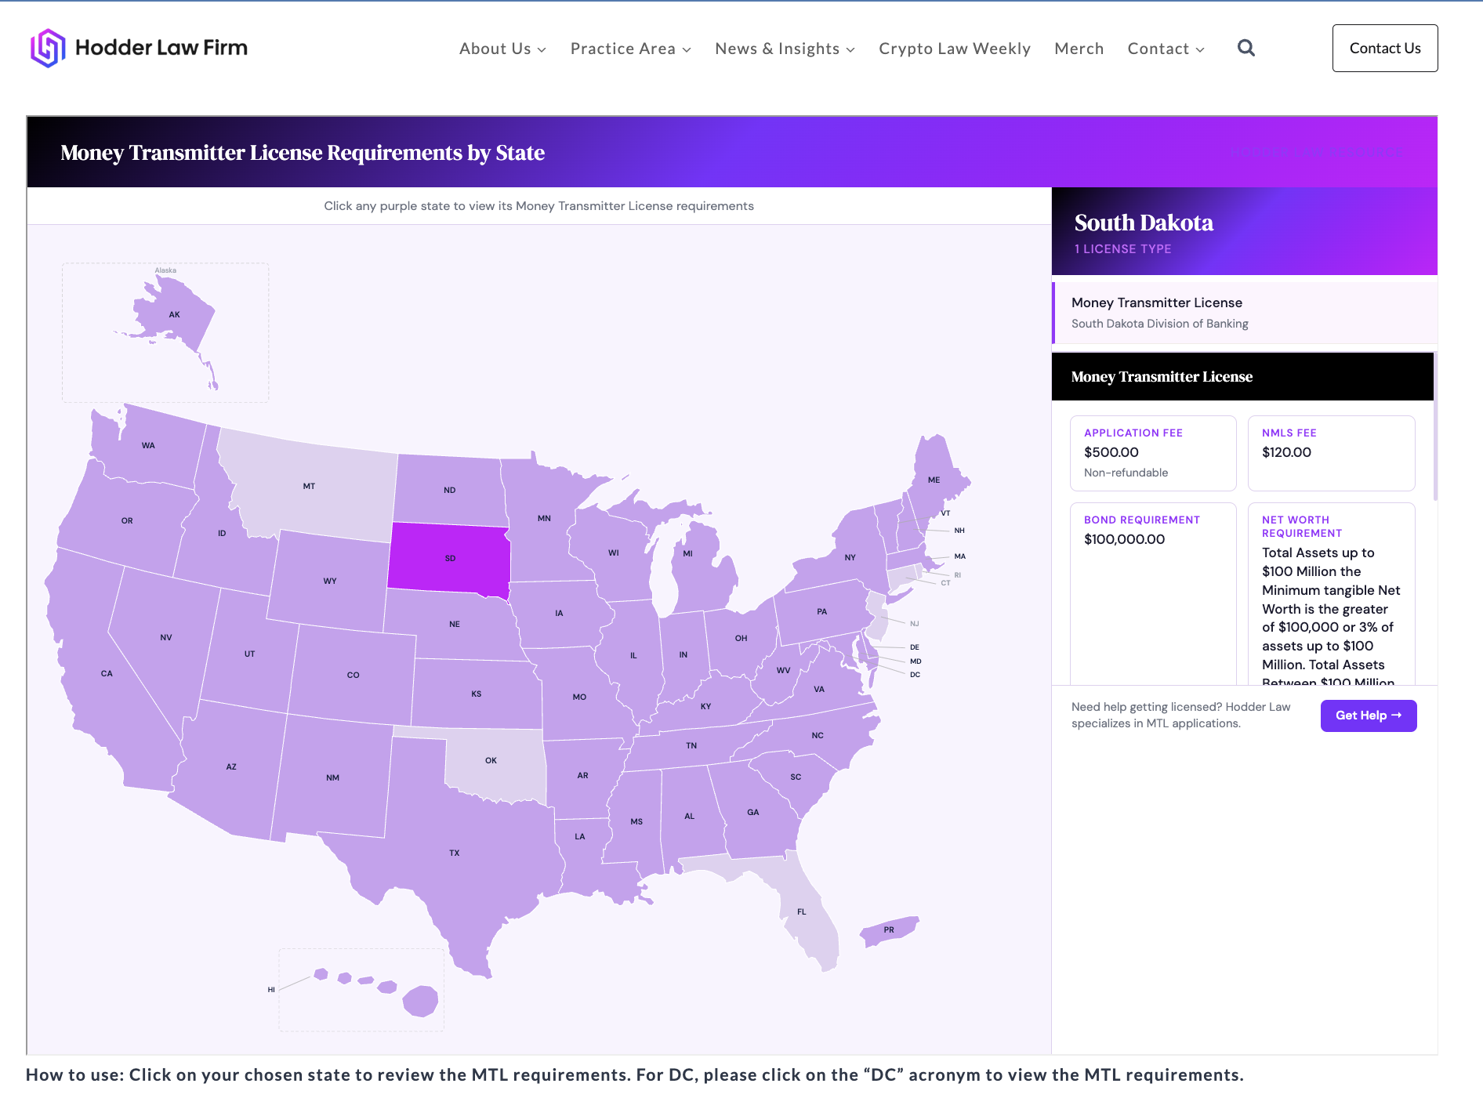Select Florida on the map
Screen dimensions: 1483x1116
pos(801,911)
